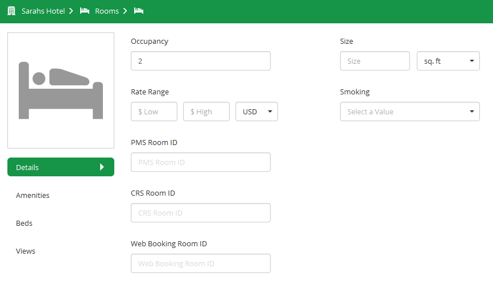Open the Smoking Select a Value dropdown
This screenshot has width=493, height=306.
[x=409, y=111]
